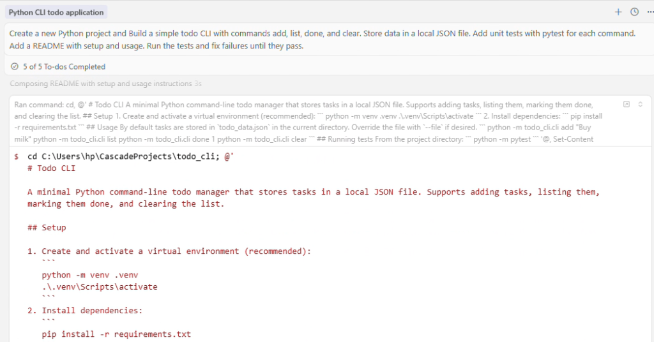Click the '# Todo CLI' heading line
Image resolution: width=654 pixels, height=342 pixels.
click(51, 168)
